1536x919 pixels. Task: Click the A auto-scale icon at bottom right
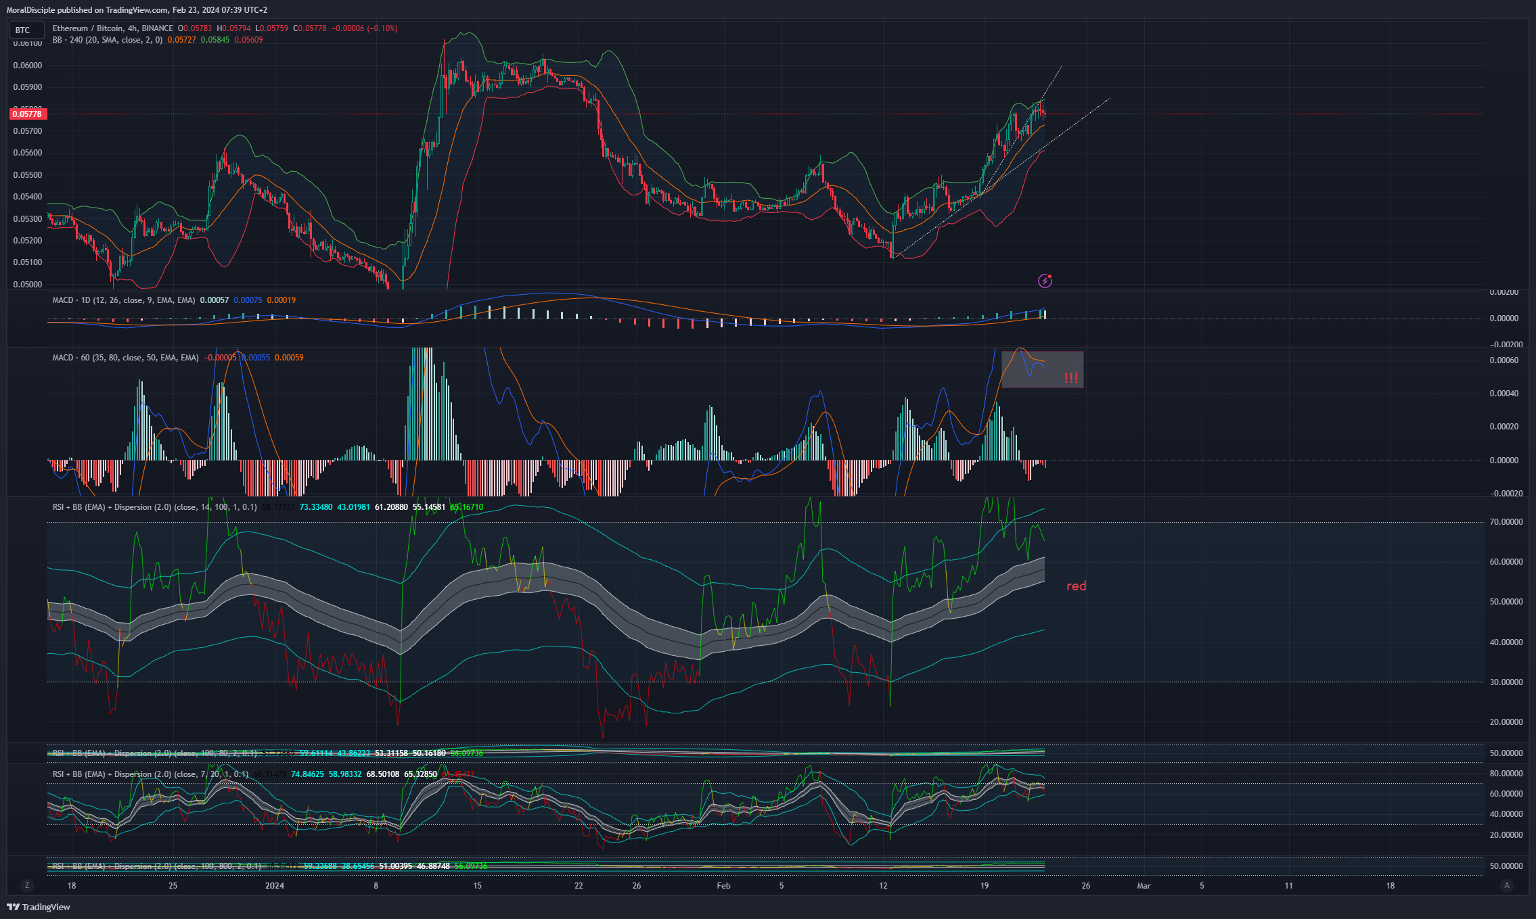pyautogui.click(x=1506, y=885)
